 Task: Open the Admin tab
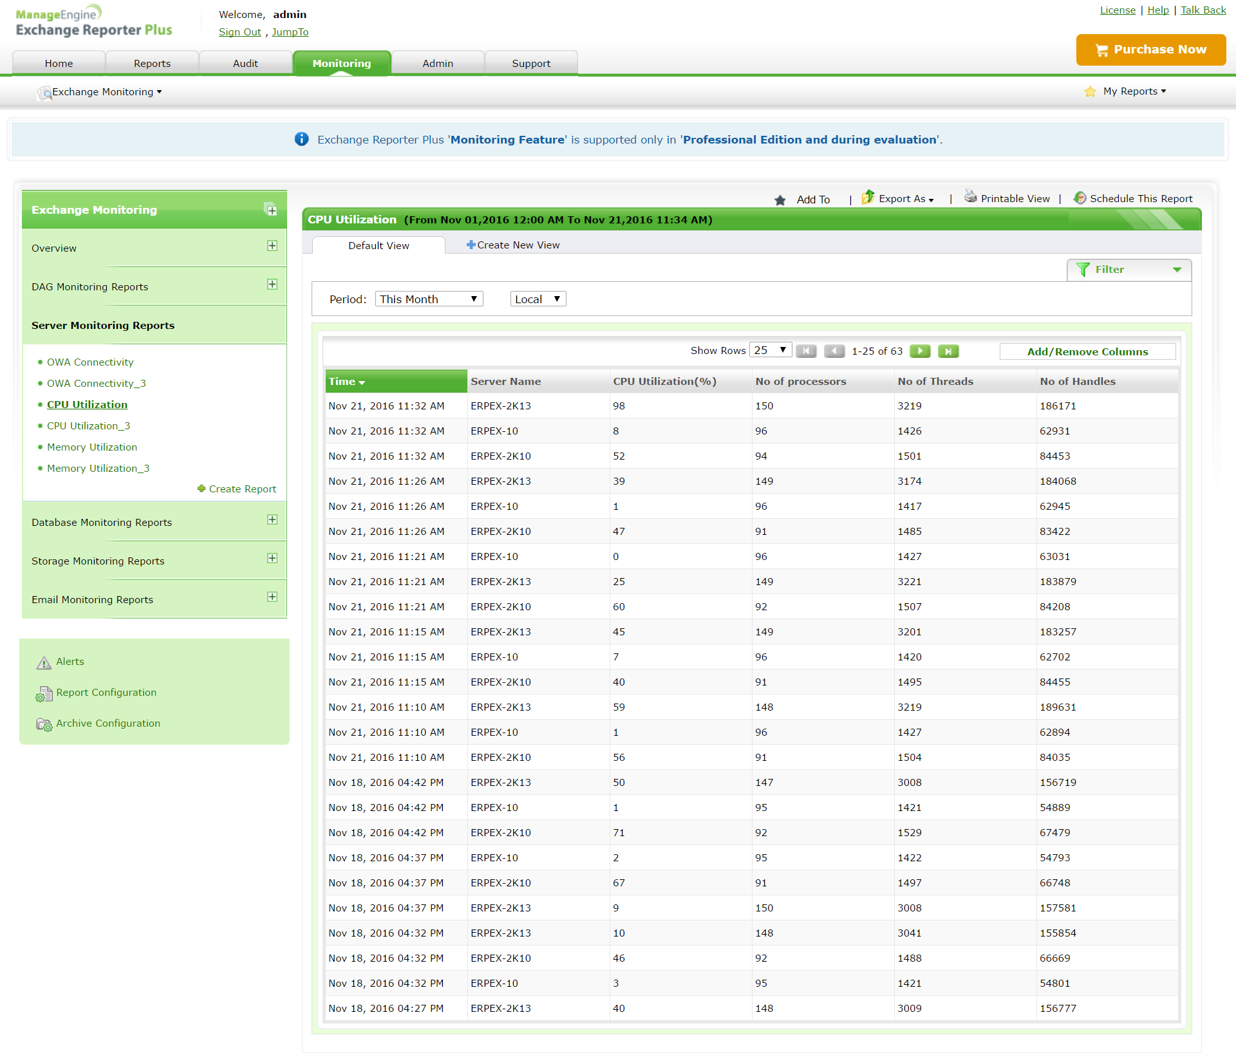point(438,63)
